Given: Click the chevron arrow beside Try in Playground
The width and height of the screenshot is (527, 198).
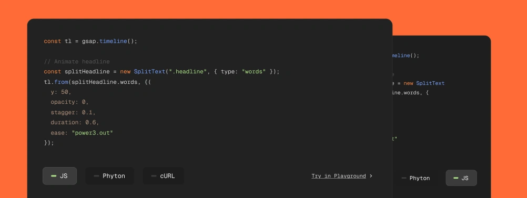Looking at the screenshot, I should click(371, 176).
